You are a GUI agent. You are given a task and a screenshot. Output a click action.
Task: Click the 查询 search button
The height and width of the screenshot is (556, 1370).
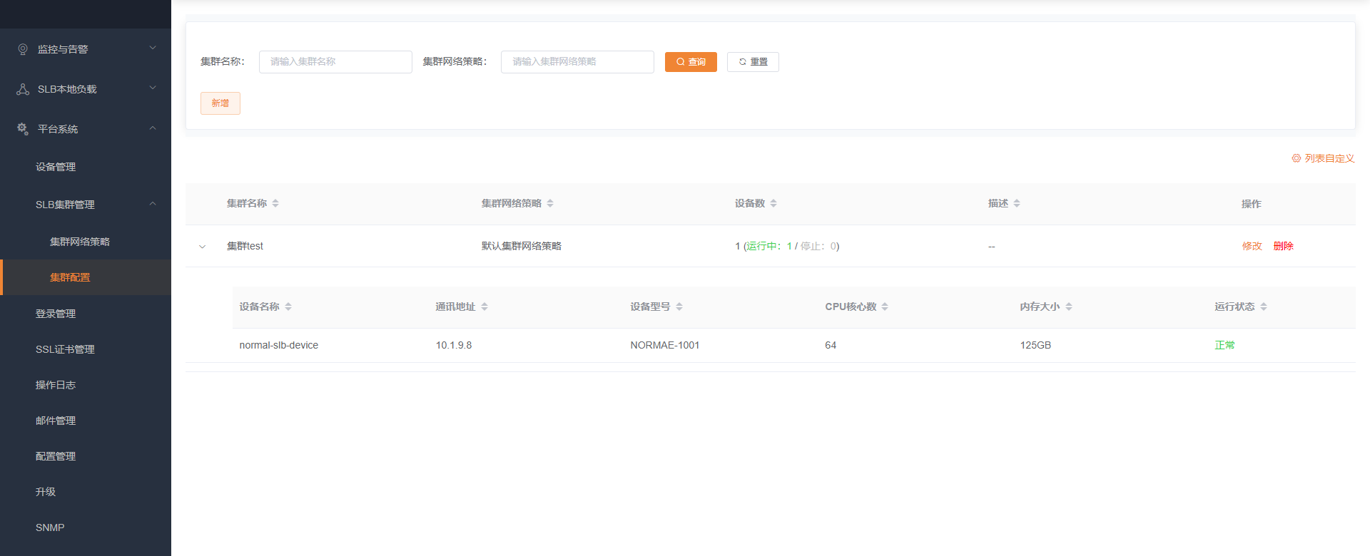[691, 62]
